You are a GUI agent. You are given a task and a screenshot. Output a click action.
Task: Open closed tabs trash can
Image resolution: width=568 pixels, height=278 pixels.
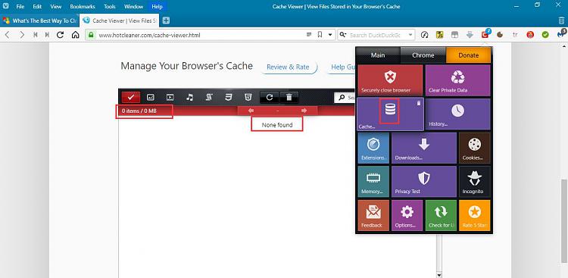561,20
